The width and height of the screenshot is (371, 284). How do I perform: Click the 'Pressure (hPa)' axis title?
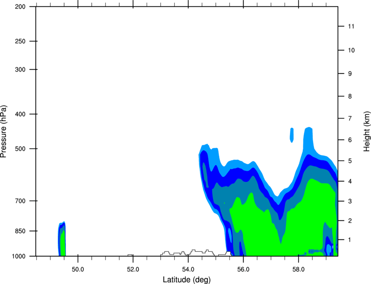pos(3,132)
